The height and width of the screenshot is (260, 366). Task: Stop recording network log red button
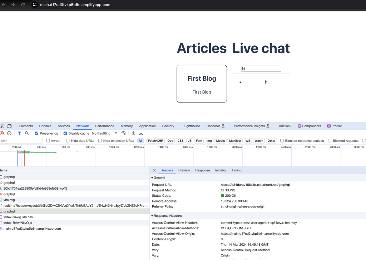click(2, 133)
